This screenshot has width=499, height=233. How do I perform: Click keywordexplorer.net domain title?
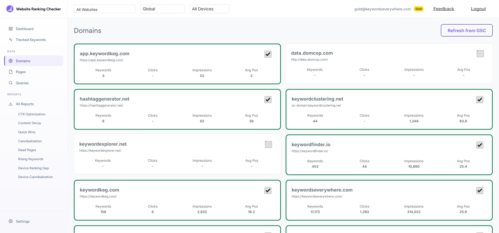click(103, 144)
